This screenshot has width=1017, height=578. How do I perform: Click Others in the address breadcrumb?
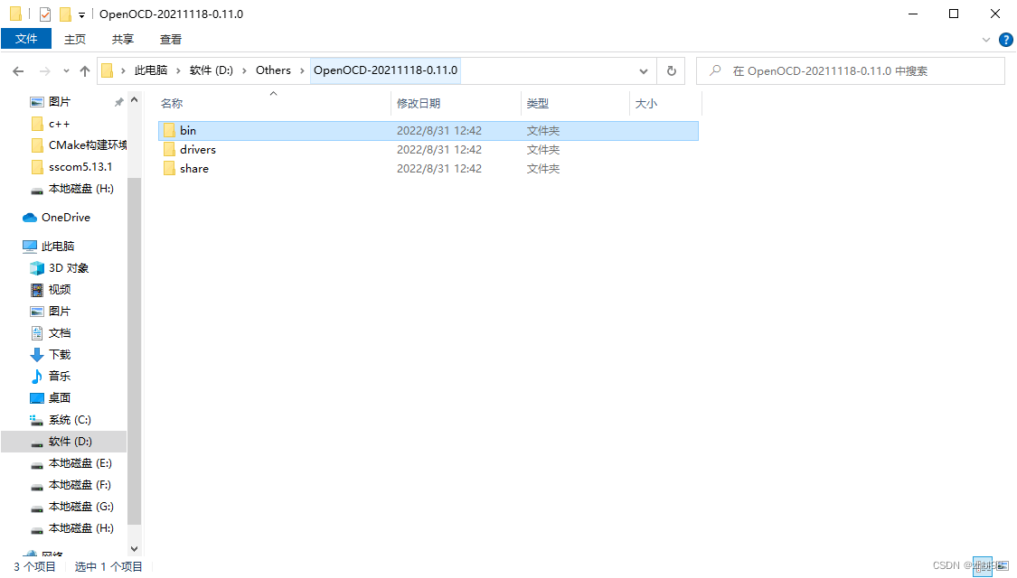(x=273, y=70)
